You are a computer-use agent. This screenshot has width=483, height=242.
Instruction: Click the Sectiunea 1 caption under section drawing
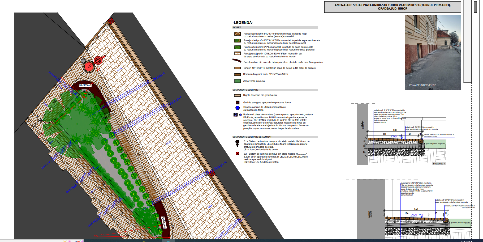439,164
